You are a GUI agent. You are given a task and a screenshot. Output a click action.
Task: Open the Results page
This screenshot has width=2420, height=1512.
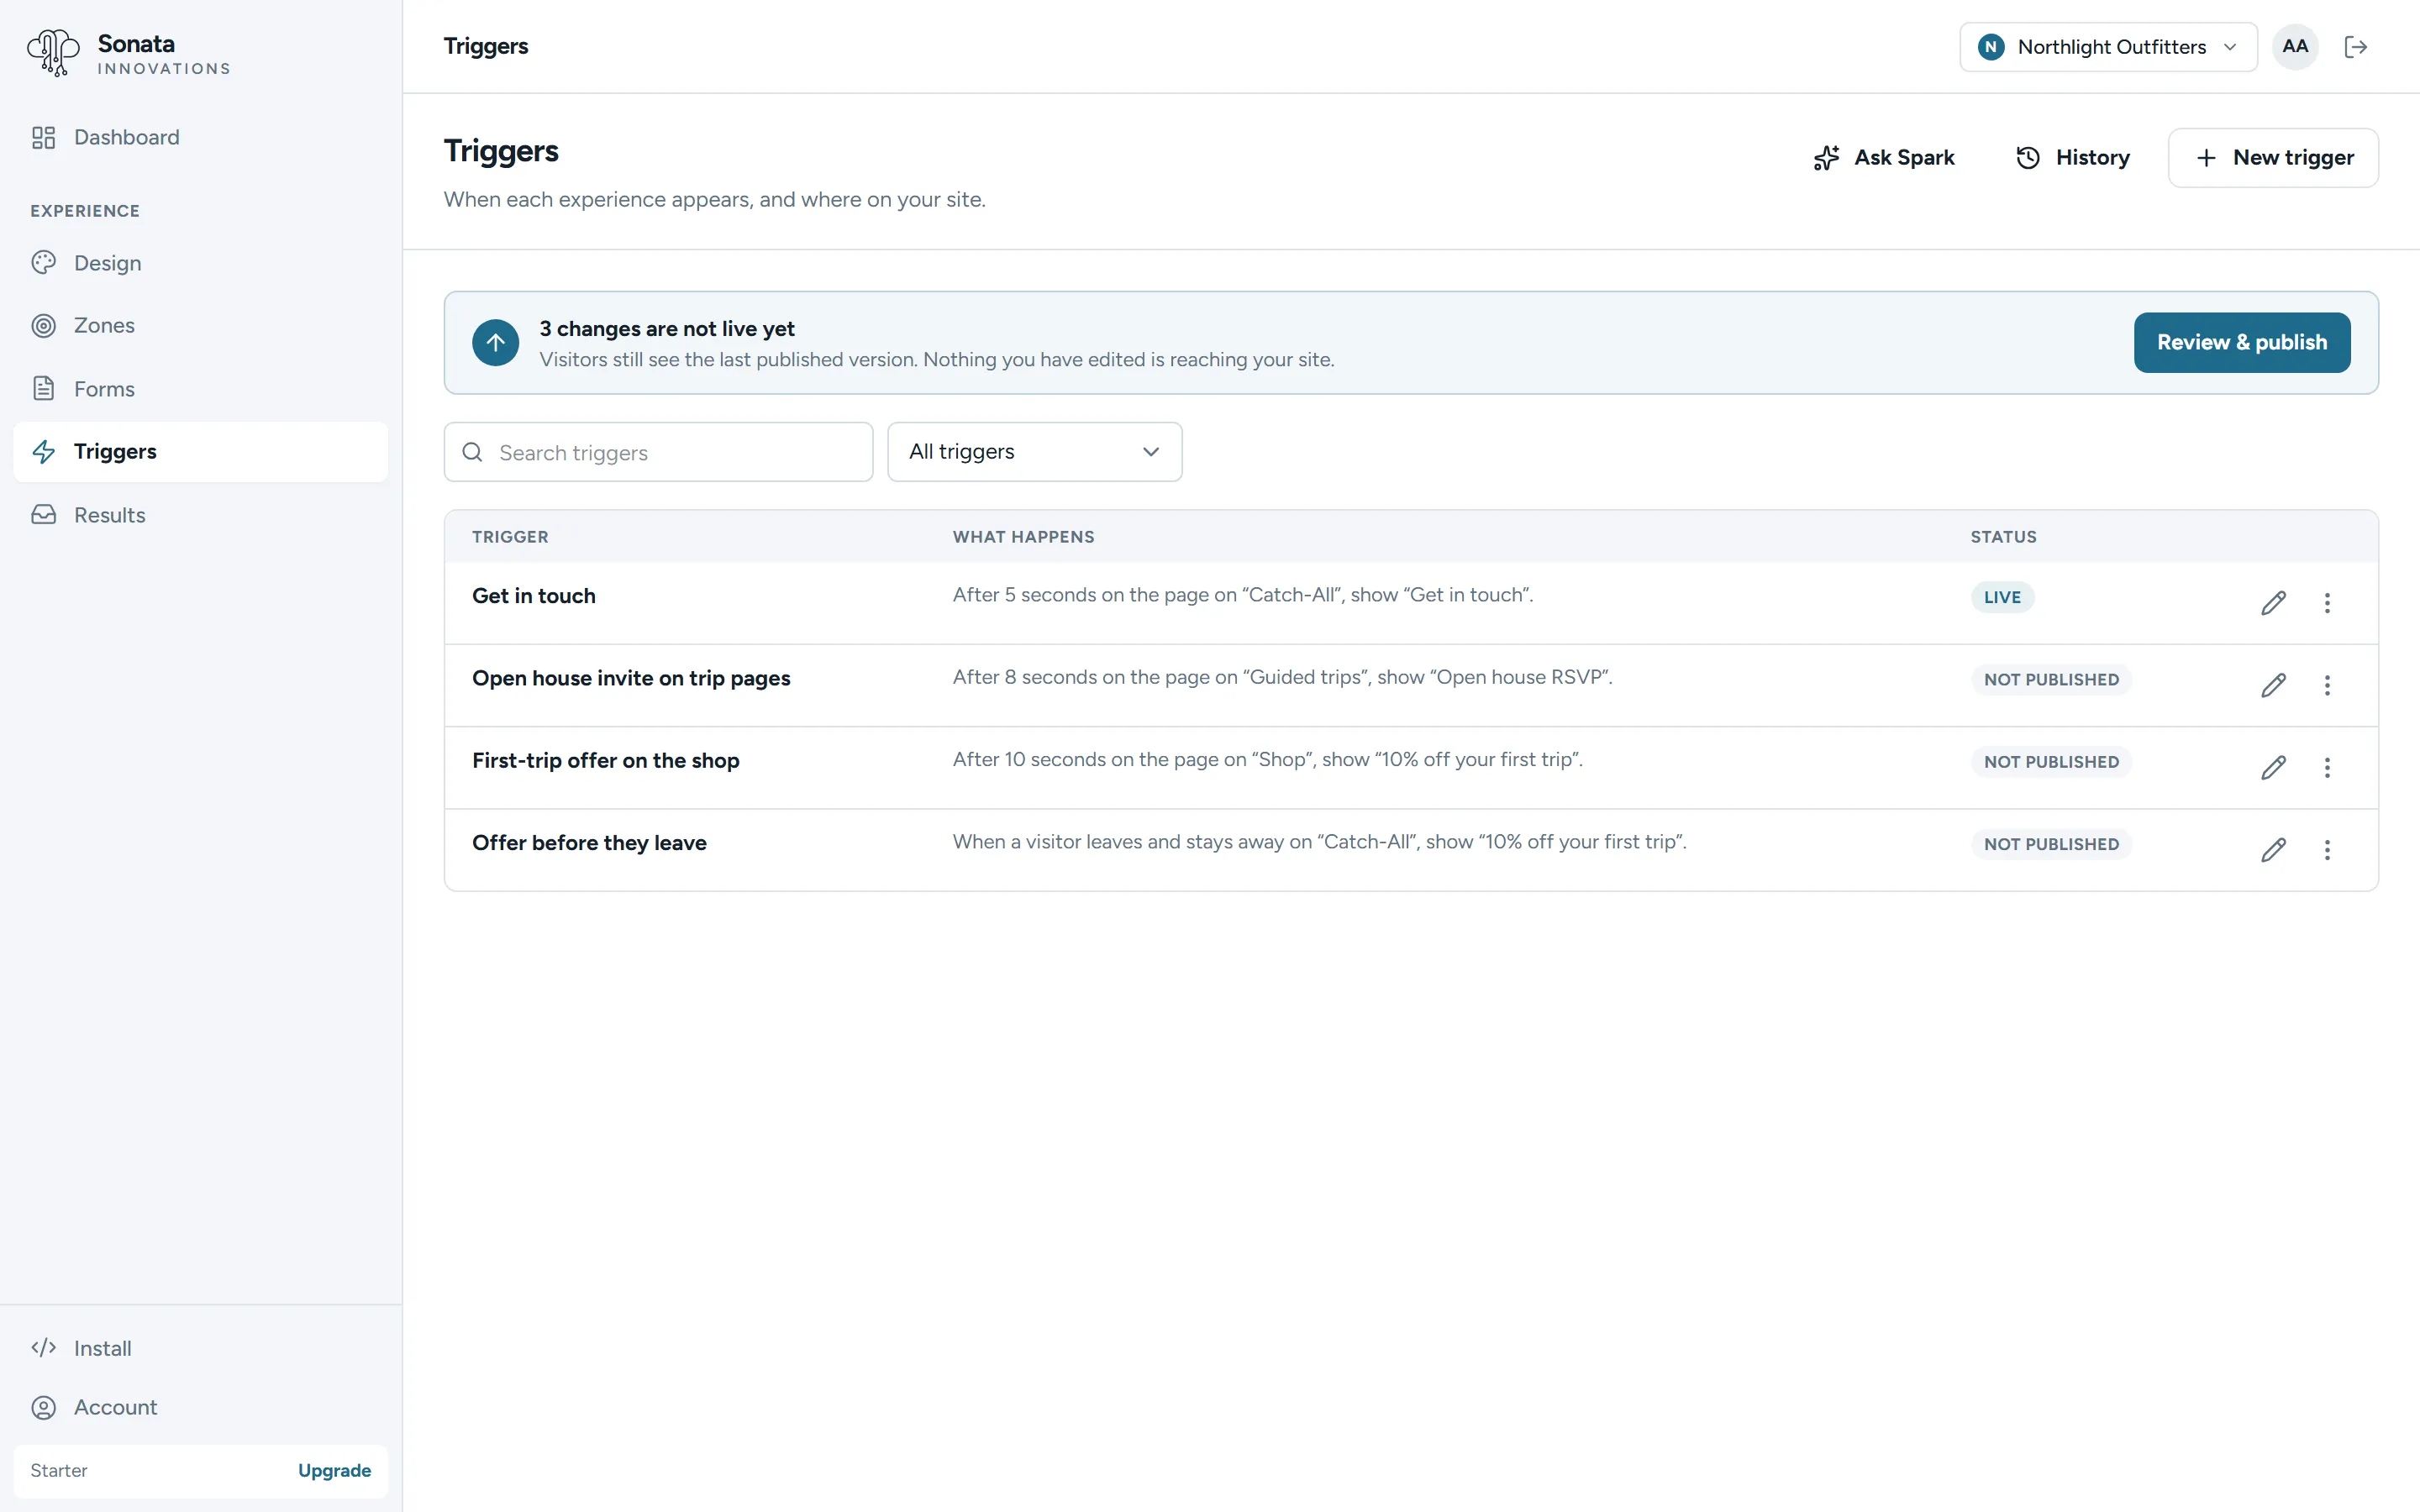pos(200,515)
